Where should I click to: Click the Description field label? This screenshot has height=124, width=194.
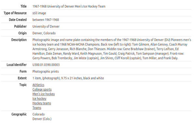pyautogui.click(x=19, y=40)
